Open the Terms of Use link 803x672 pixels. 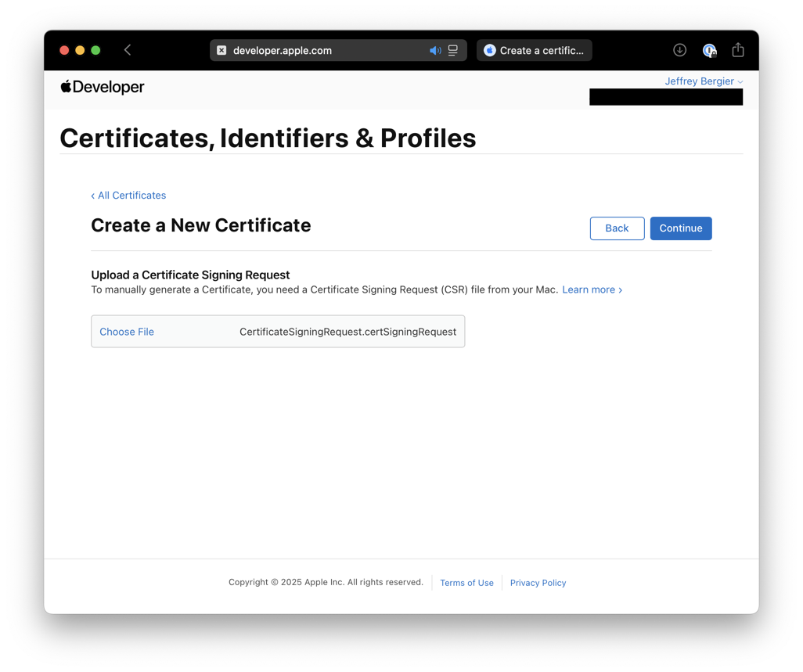point(466,583)
